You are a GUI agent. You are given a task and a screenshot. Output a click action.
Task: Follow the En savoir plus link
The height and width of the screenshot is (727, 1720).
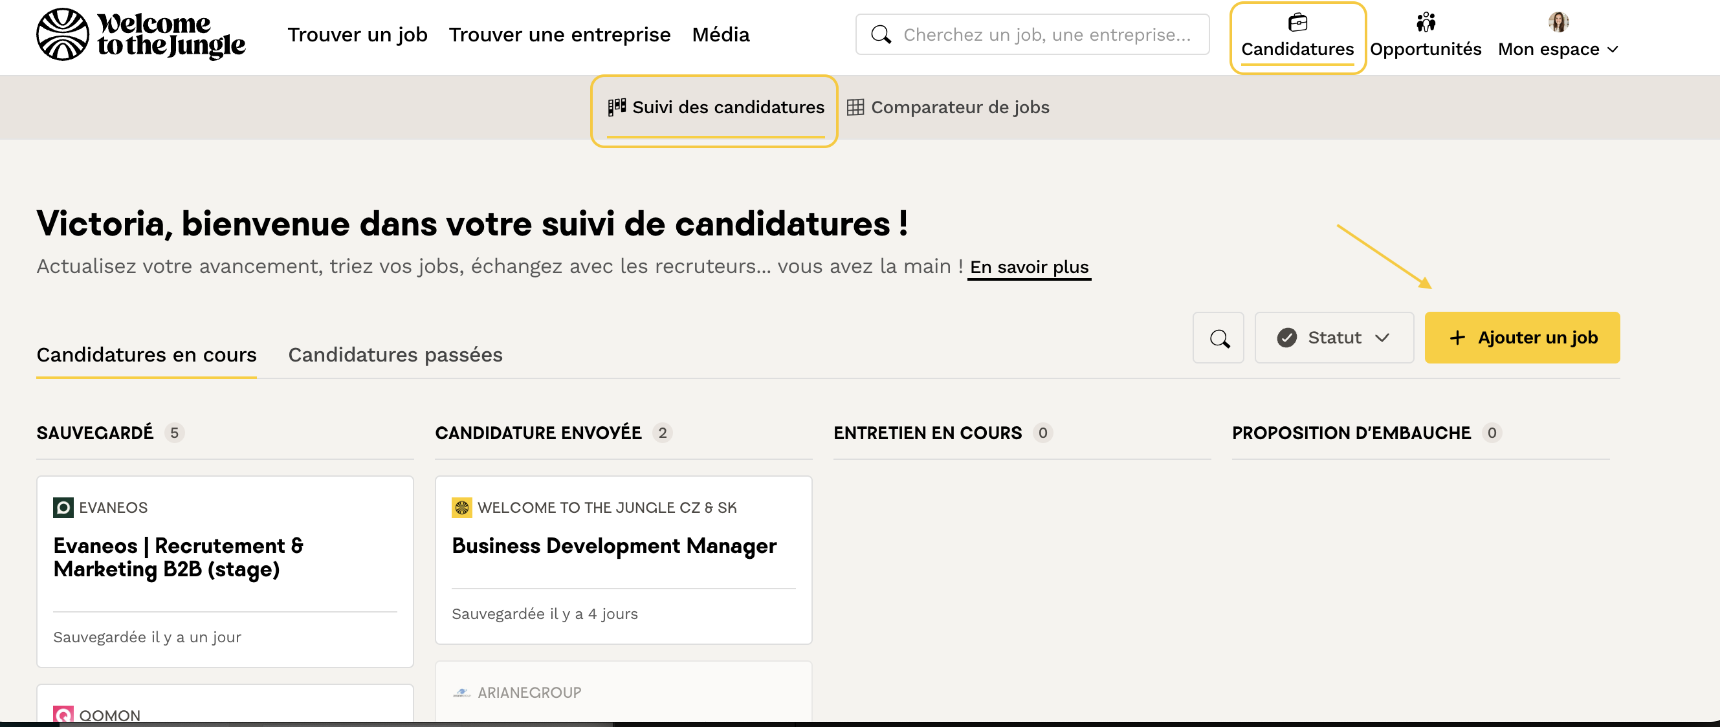[1028, 267]
